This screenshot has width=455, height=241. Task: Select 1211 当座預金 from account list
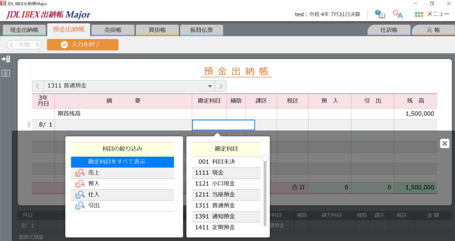click(226, 194)
